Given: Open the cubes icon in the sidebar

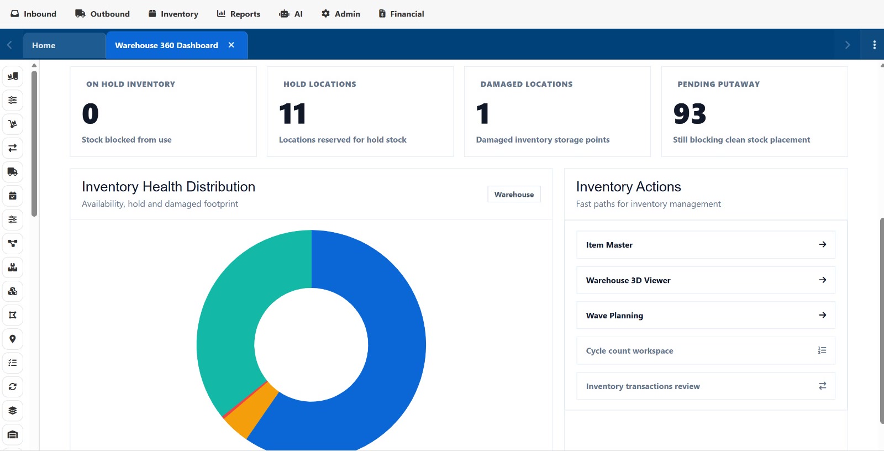Looking at the screenshot, I should coord(13,291).
